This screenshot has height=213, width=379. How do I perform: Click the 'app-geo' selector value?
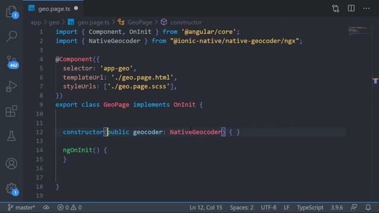coord(117,69)
